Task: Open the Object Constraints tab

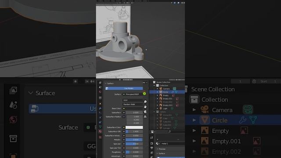Action: tap(100, 122)
